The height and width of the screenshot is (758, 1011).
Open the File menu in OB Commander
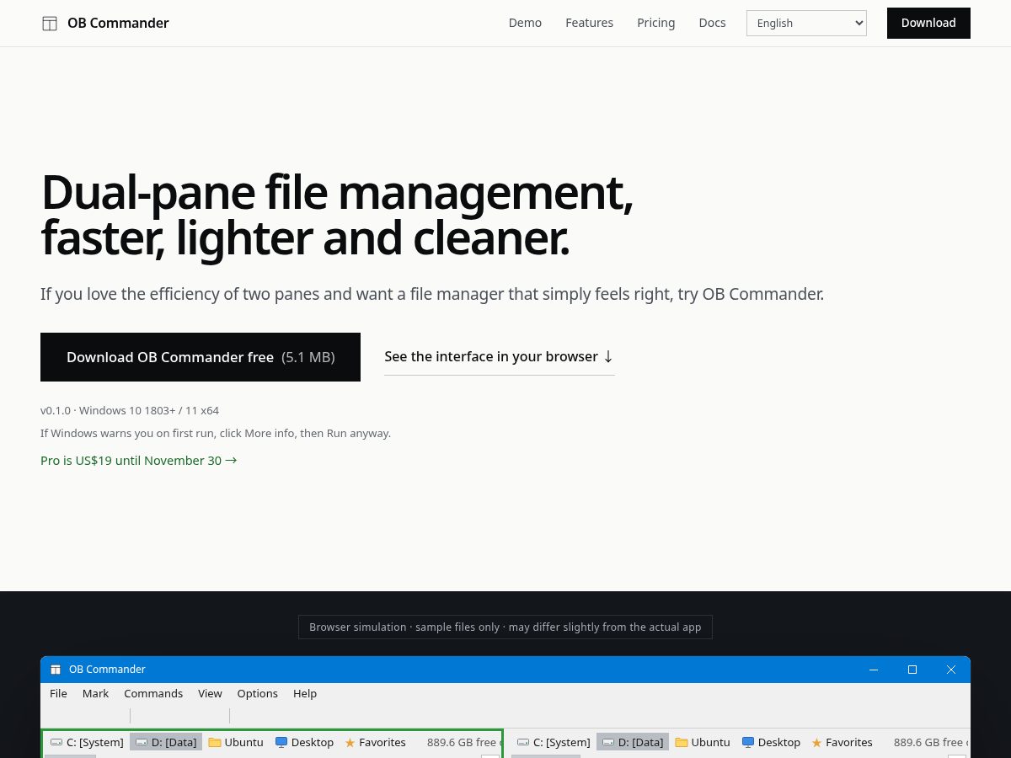[x=58, y=693]
